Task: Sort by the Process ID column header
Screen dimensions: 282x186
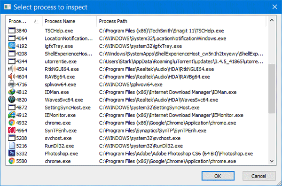Action: point(24,21)
